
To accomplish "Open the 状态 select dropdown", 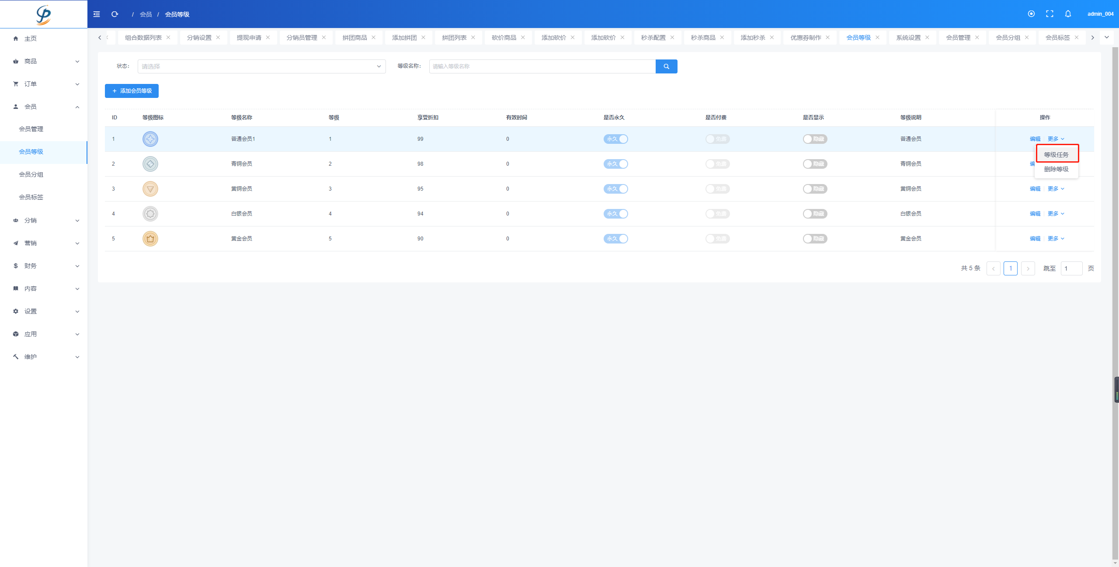I will point(261,66).
